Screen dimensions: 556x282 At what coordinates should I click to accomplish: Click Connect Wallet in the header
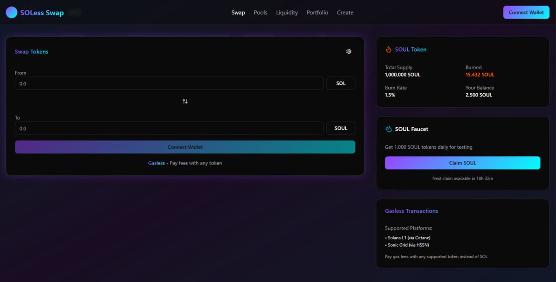pyautogui.click(x=526, y=12)
